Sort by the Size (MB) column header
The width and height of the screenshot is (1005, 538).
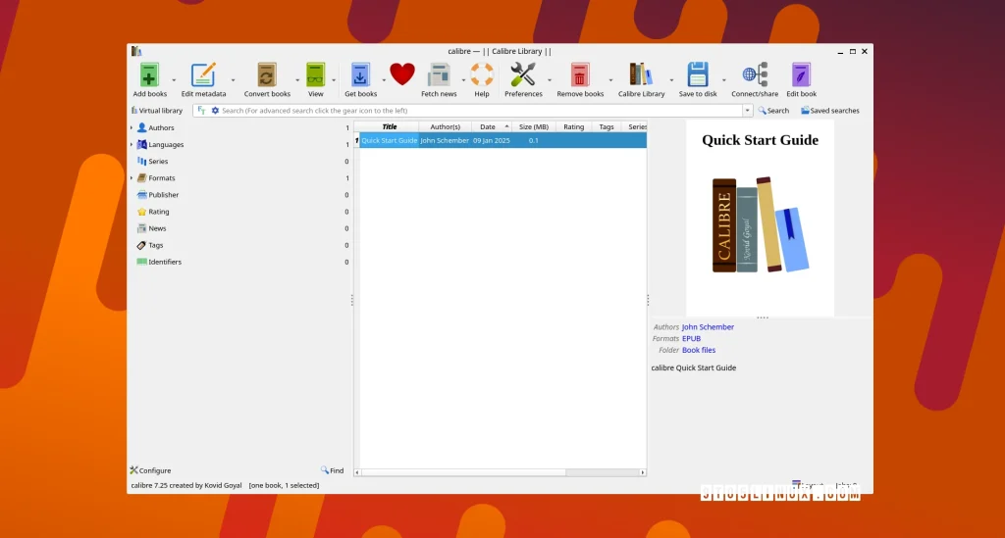533,126
